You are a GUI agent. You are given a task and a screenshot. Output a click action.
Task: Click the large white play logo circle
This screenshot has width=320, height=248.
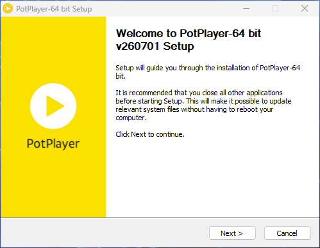(x=53, y=106)
